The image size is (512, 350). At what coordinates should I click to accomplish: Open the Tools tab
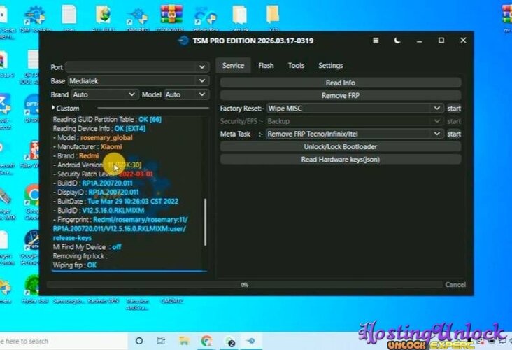[x=296, y=66]
